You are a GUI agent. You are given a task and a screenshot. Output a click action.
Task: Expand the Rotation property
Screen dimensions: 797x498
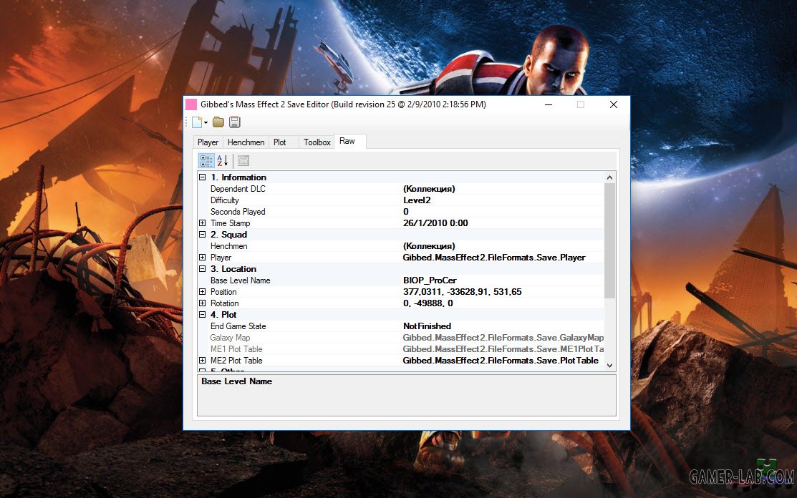tap(203, 303)
